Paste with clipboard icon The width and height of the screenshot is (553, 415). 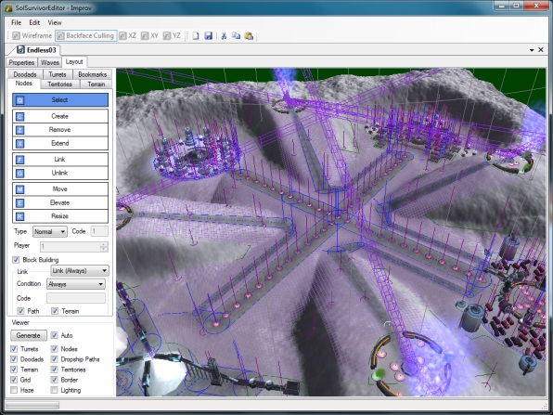[249, 35]
